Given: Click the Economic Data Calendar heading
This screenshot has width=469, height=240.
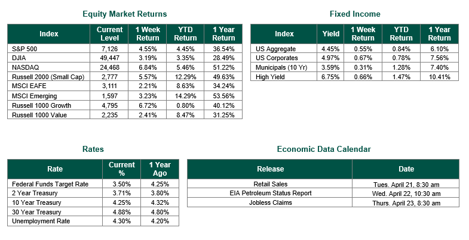Looking at the screenshot, I should tap(323, 149).
